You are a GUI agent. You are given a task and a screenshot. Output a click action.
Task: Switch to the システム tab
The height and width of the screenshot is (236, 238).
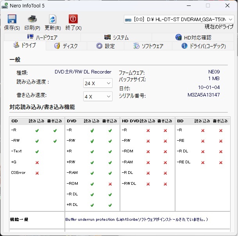click(x=116, y=37)
